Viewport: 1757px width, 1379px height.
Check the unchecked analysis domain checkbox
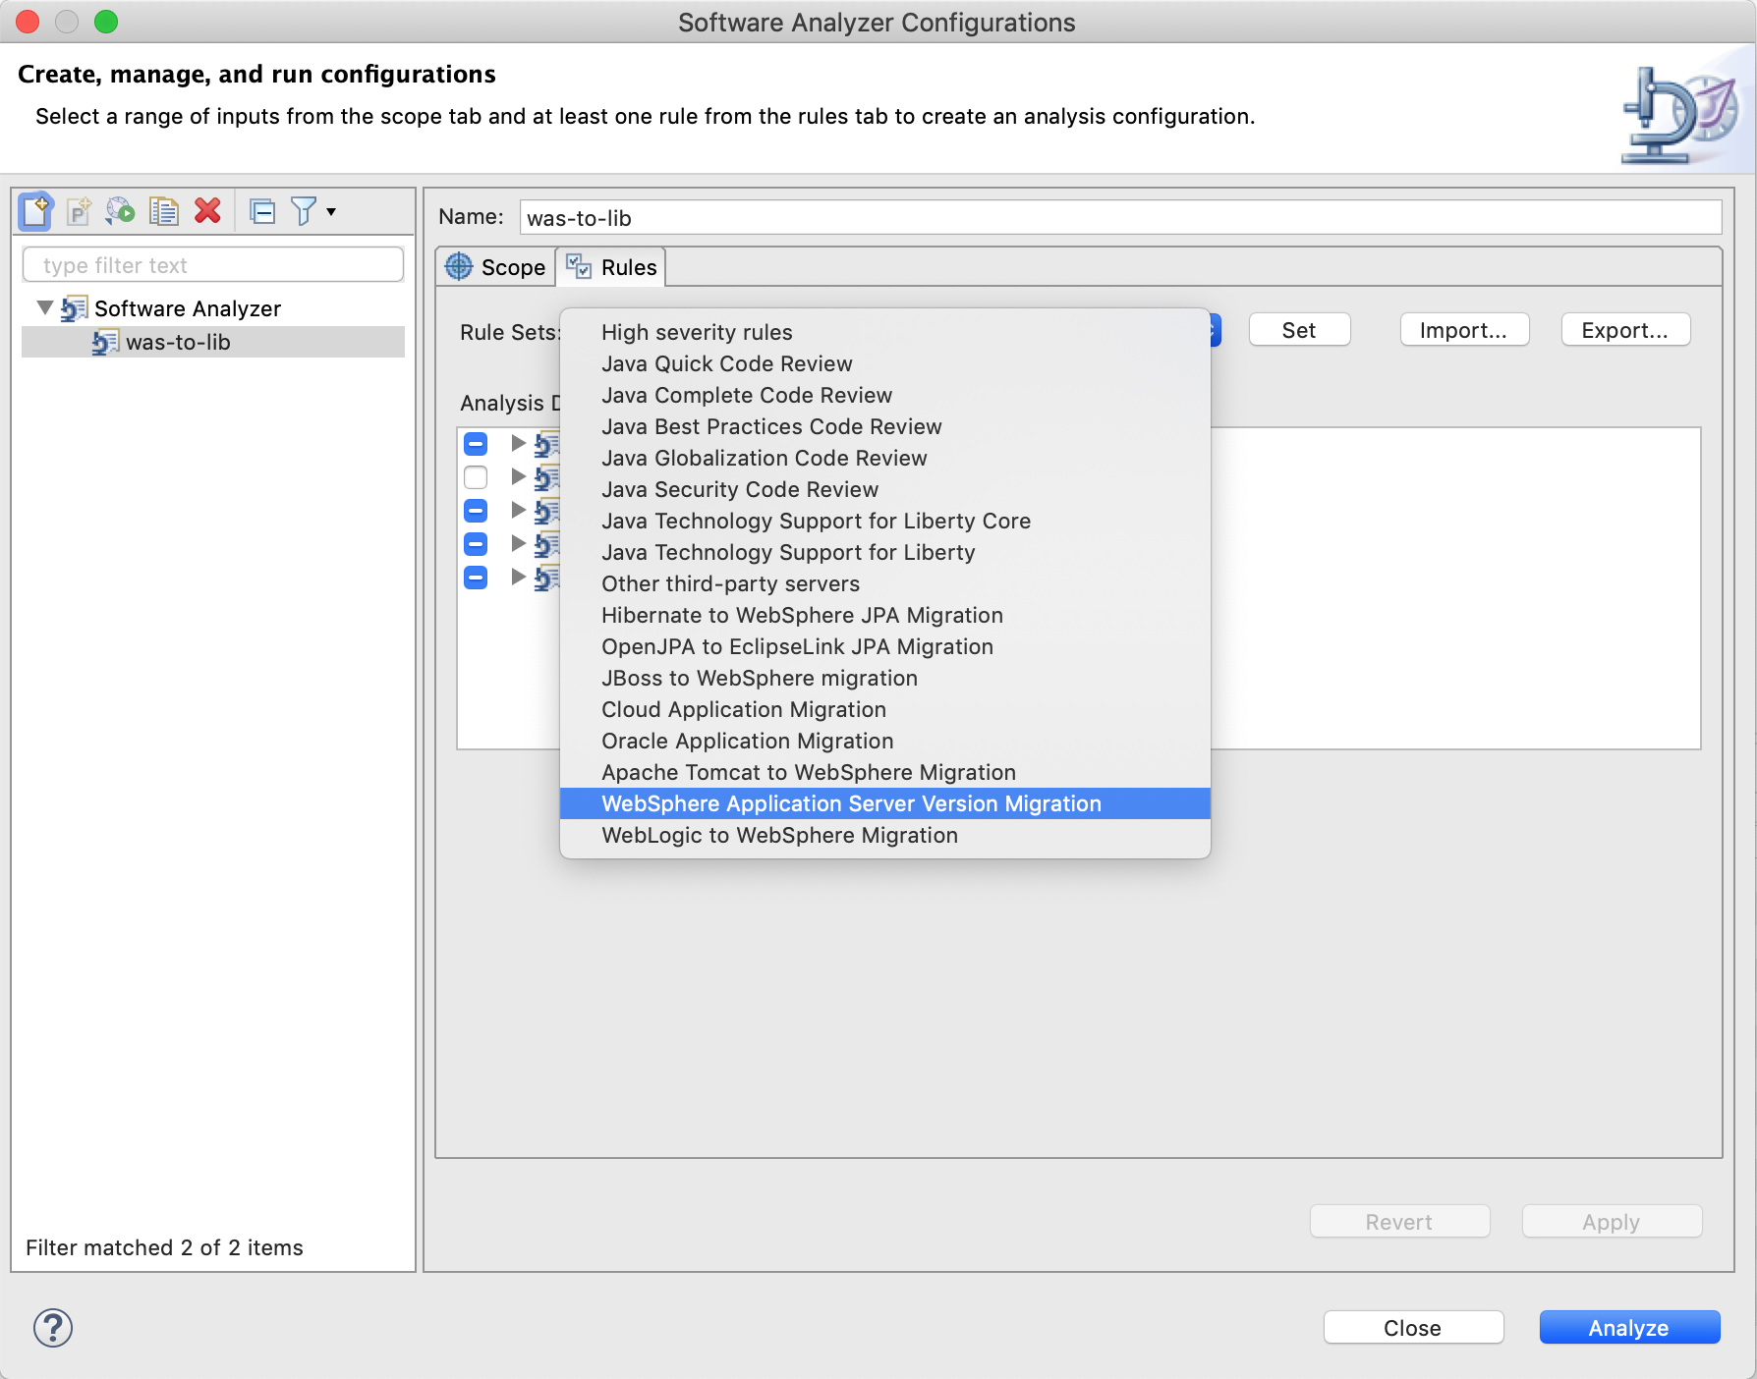coord(476,477)
